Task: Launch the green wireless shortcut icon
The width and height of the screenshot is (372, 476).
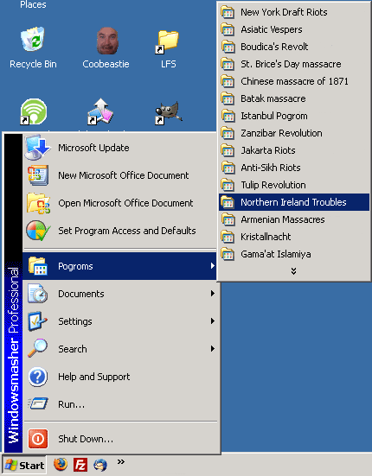Action: point(33,111)
